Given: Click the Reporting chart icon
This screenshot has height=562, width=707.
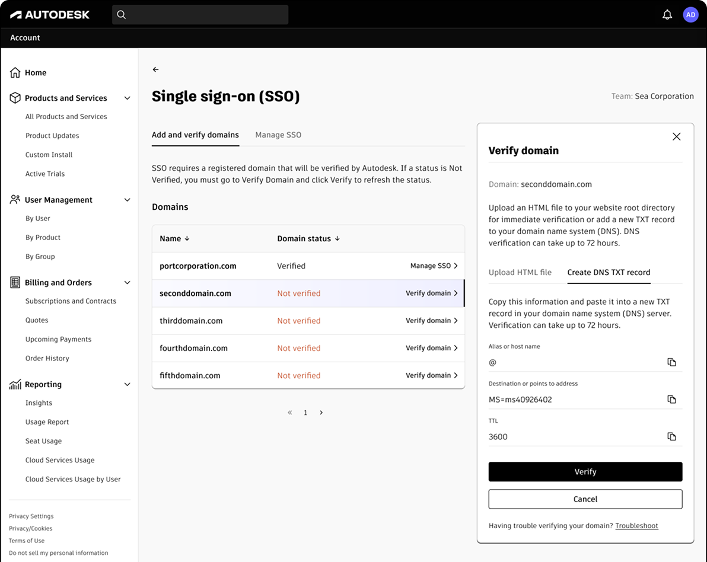Looking at the screenshot, I should (15, 384).
